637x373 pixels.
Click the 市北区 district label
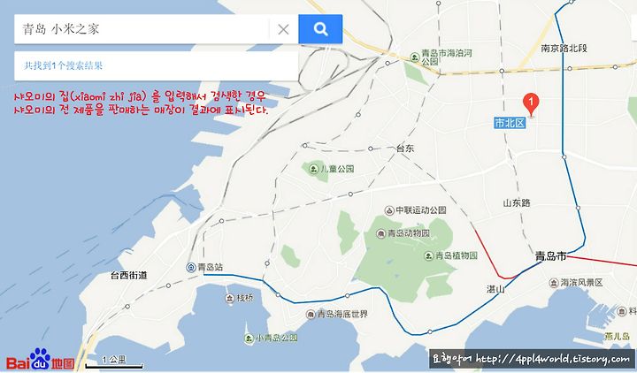(x=510, y=123)
